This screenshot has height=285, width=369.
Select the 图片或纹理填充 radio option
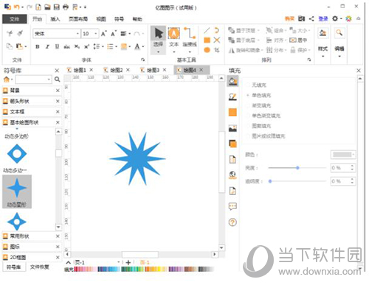(x=248, y=136)
